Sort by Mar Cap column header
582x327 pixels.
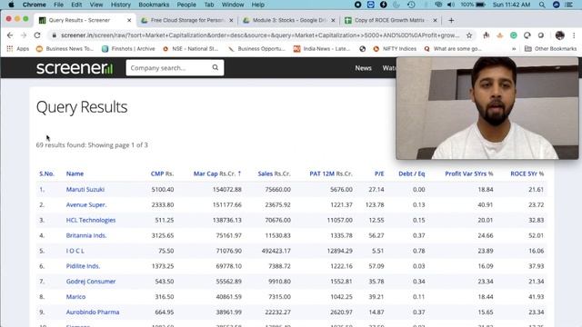pos(217,173)
